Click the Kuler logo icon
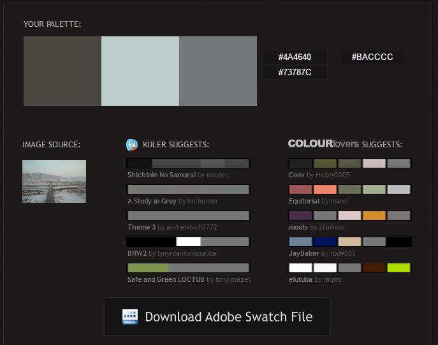438x345 pixels. pyautogui.click(x=132, y=145)
